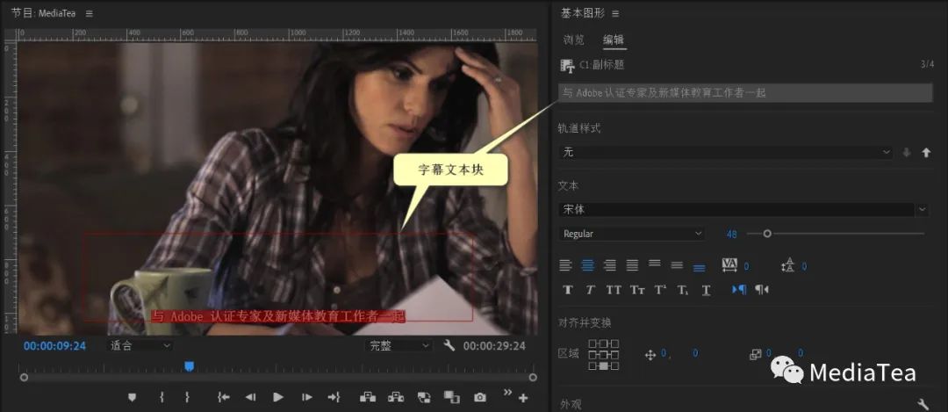This screenshot has height=412, width=948.
Task: Toggle superscript
Action: click(659, 290)
